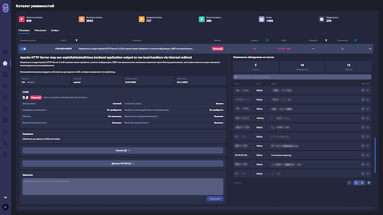Focus the host, port or audit search field
Image resolution: width=383 pixels, height=215 pixels.
(x=302, y=77)
